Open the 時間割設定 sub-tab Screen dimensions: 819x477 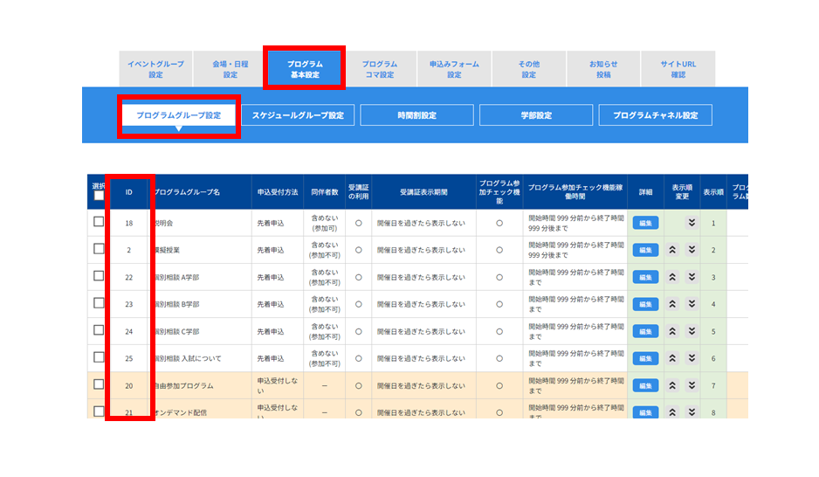(x=416, y=115)
